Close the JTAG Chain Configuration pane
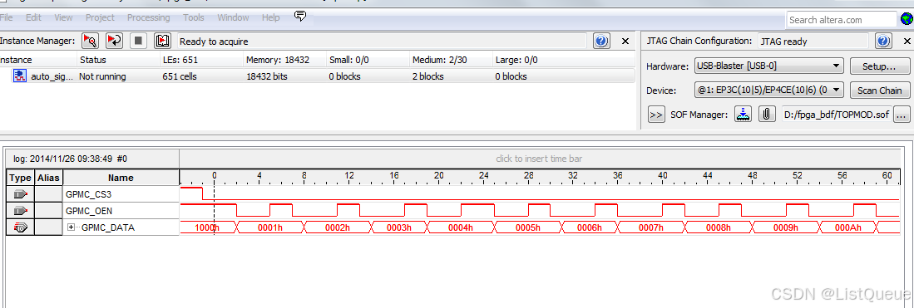The image size is (914, 308). coord(907,42)
